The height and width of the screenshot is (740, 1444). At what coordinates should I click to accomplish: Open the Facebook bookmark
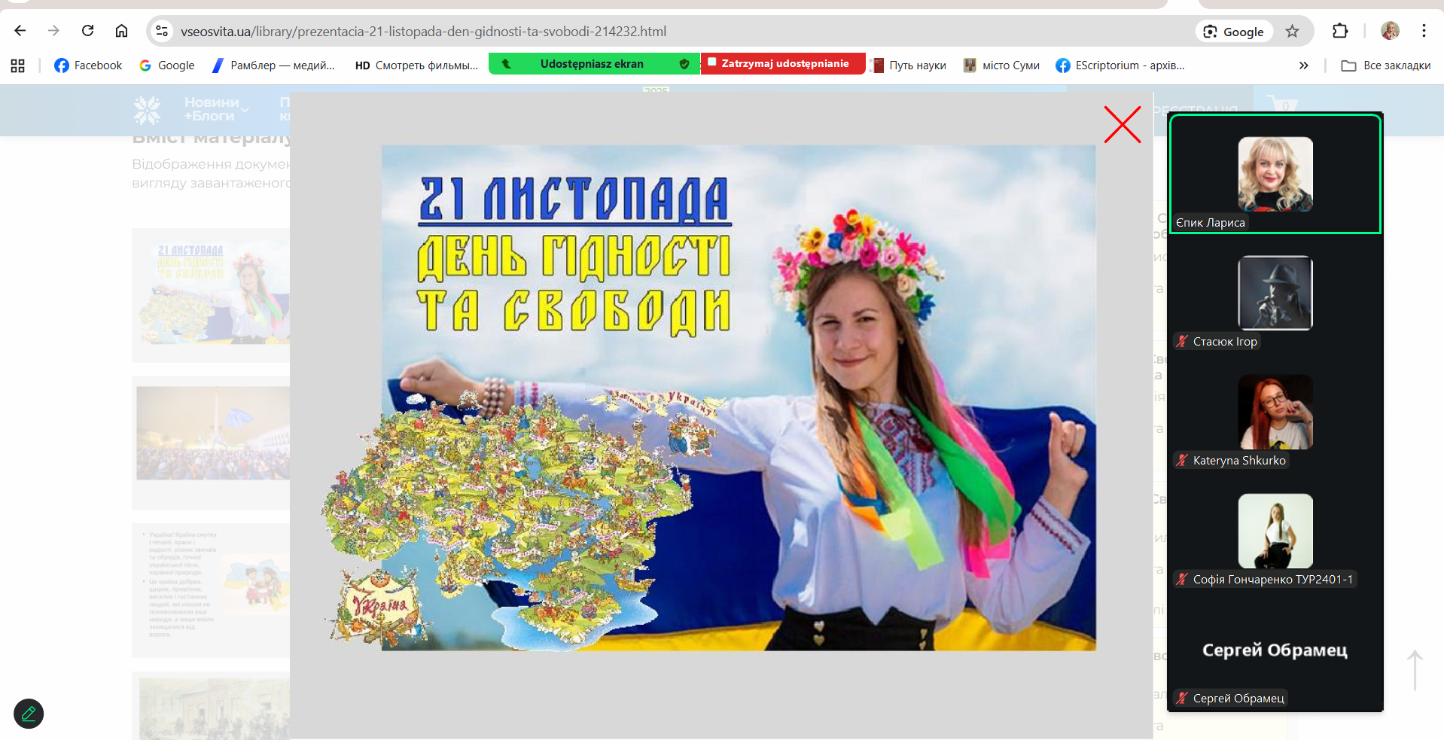(x=88, y=65)
